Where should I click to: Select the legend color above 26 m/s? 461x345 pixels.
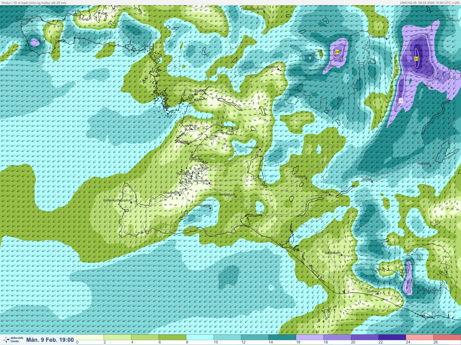coord(447,337)
